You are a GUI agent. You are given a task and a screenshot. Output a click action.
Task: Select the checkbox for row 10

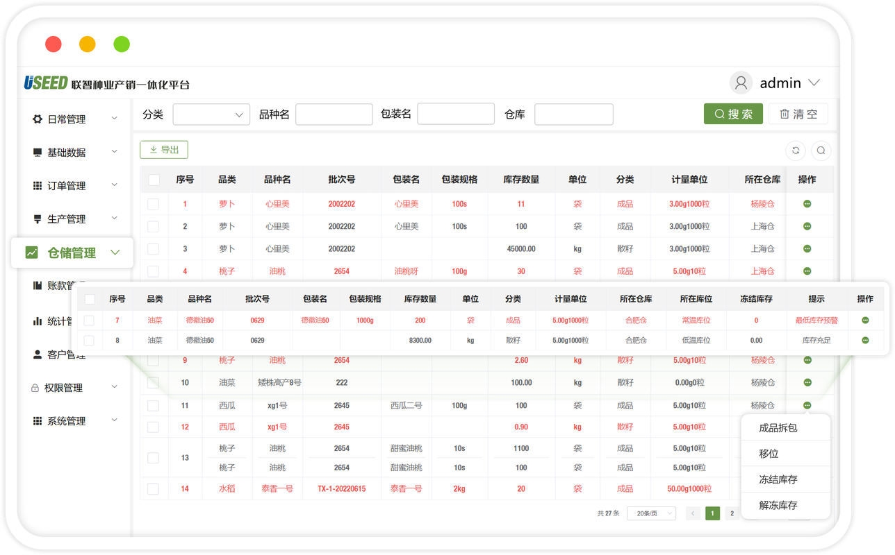coord(154,382)
